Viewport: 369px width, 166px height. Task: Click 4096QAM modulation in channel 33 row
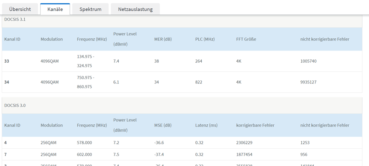pos(49,61)
